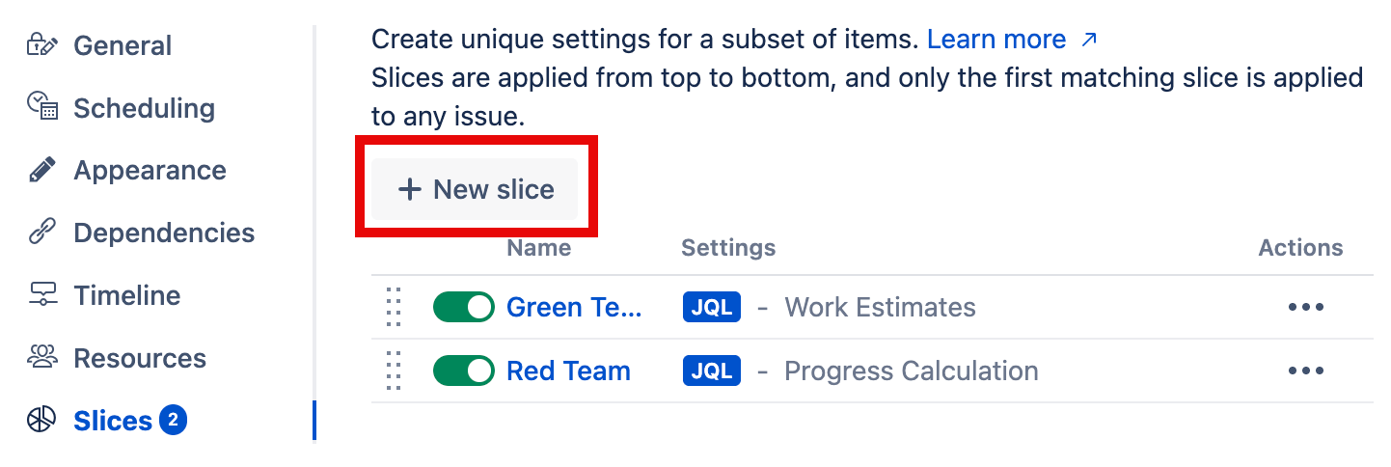The height and width of the screenshot is (467, 1391).
Task: Create a new slice with New slice button
Action: click(x=476, y=189)
